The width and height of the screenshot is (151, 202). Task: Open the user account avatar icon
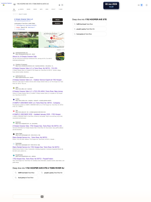(x=147, y=5)
